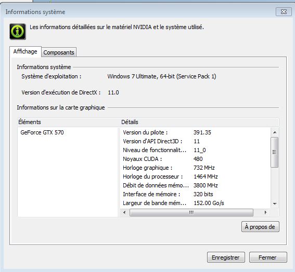Switch to the Composants tab
The height and width of the screenshot is (272, 295).
(59, 52)
